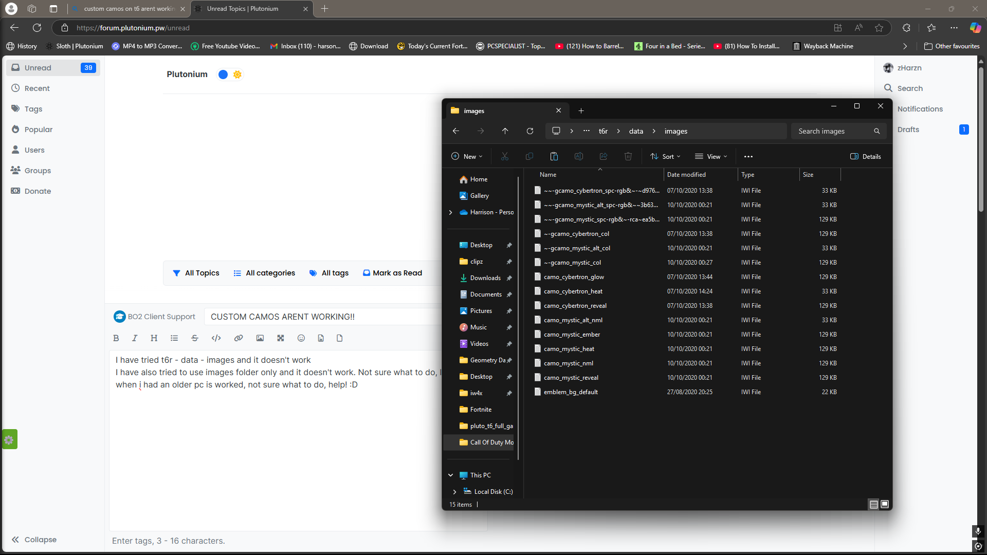Switch to the custom camos browser tab
Image resolution: width=987 pixels, height=555 pixels.
point(129,9)
